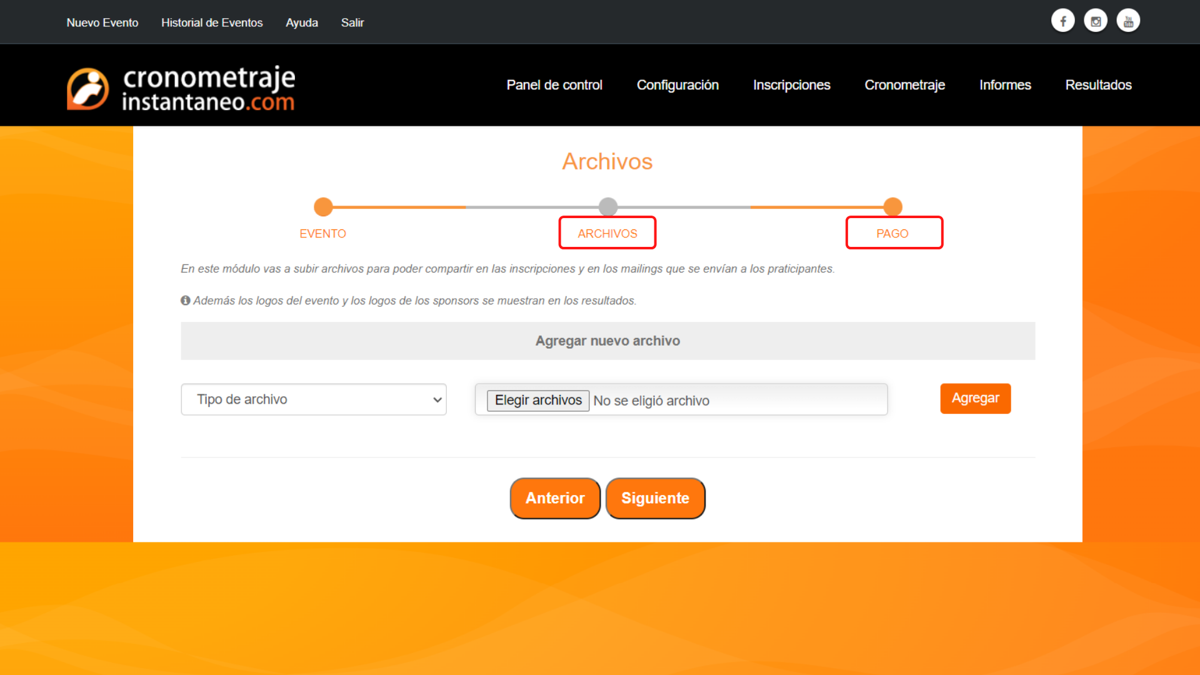
Task: Click the info icon beside Además text
Action: (186, 301)
